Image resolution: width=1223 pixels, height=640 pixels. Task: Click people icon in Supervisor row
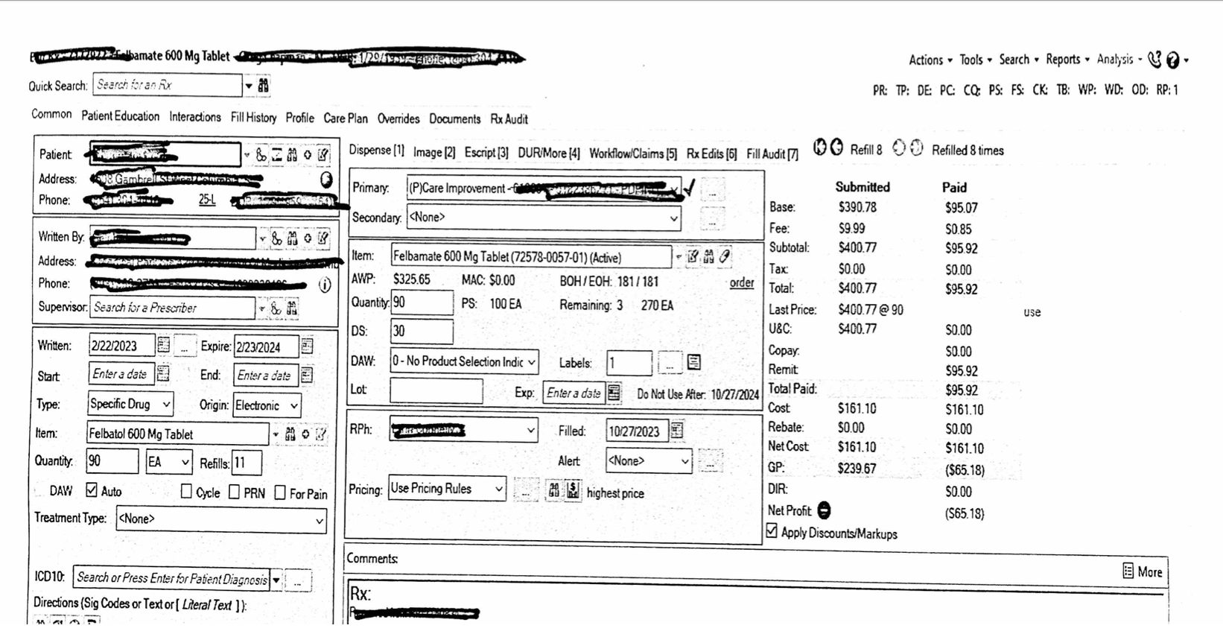276,308
